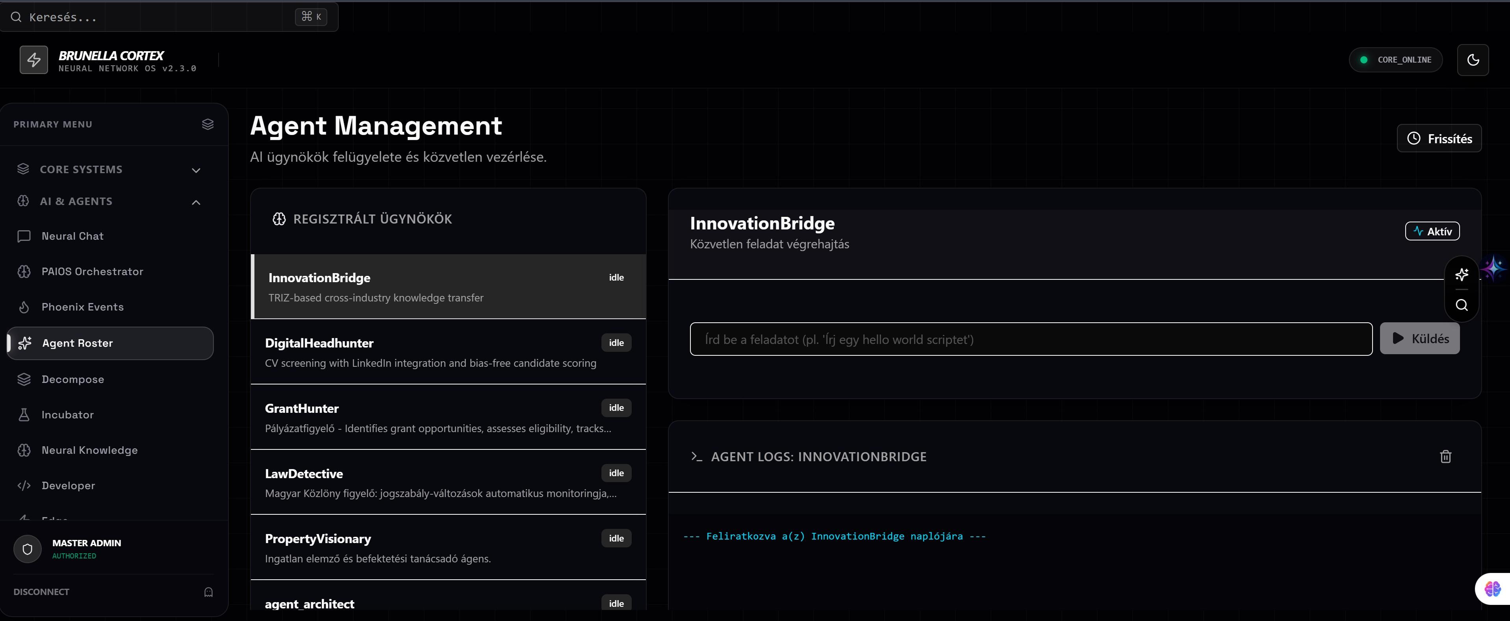The image size is (1510, 621).
Task: Clear agent logs with trash icon
Action: pyautogui.click(x=1445, y=457)
